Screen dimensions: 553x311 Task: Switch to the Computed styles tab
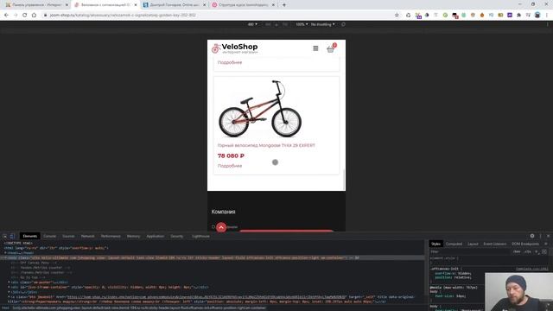point(454,244)
